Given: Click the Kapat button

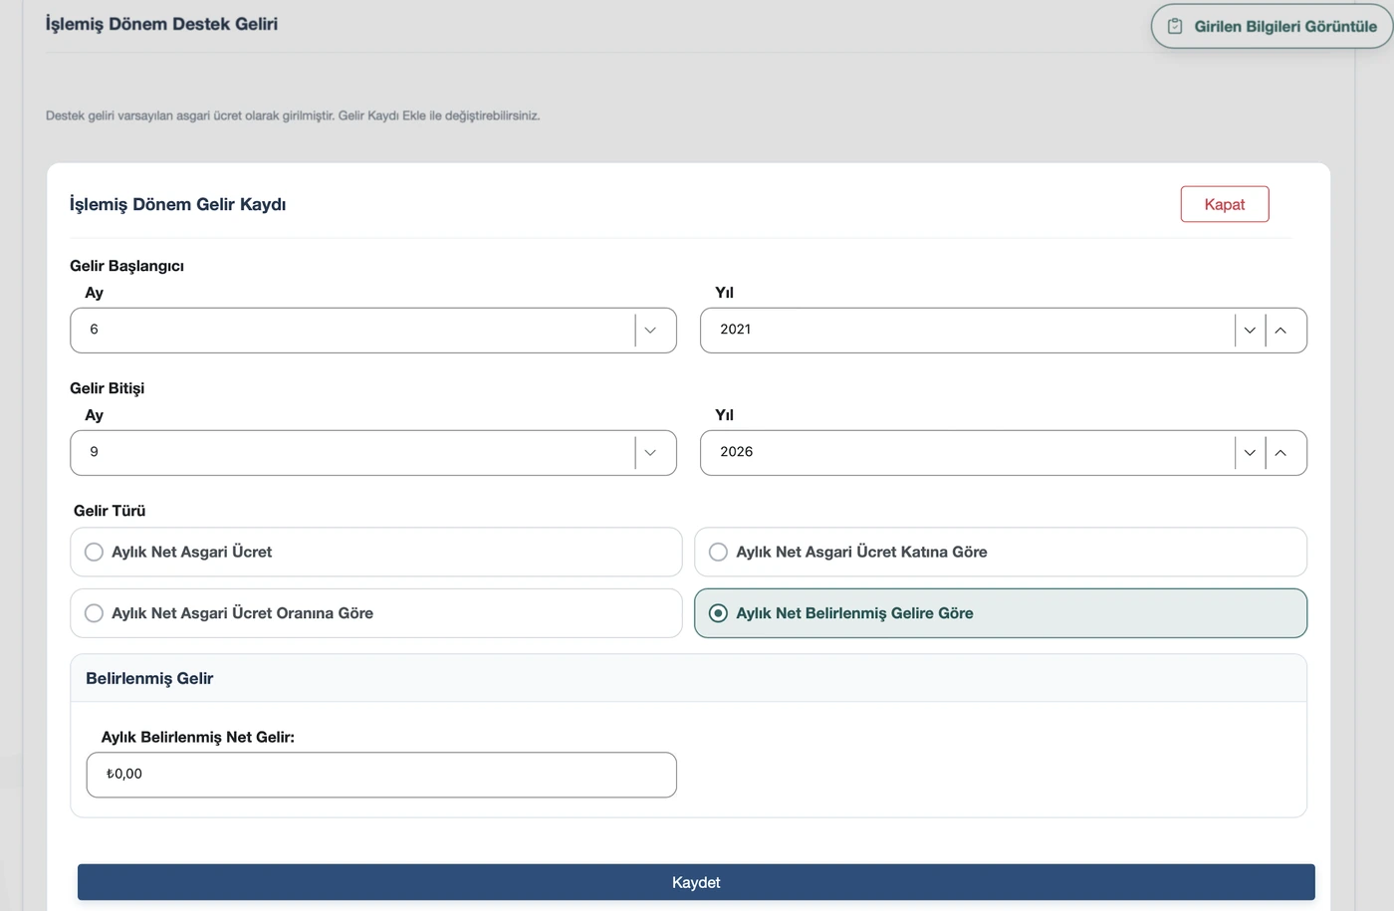Looking at the screenshot, I should [1225, 204].
